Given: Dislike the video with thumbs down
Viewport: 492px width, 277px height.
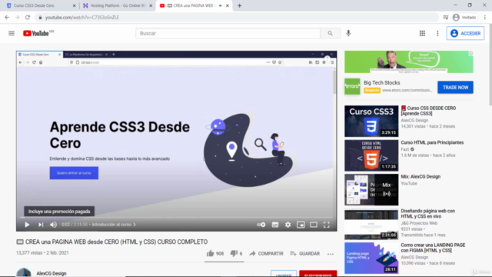Looking at the screenshot, I should [236, 253].
